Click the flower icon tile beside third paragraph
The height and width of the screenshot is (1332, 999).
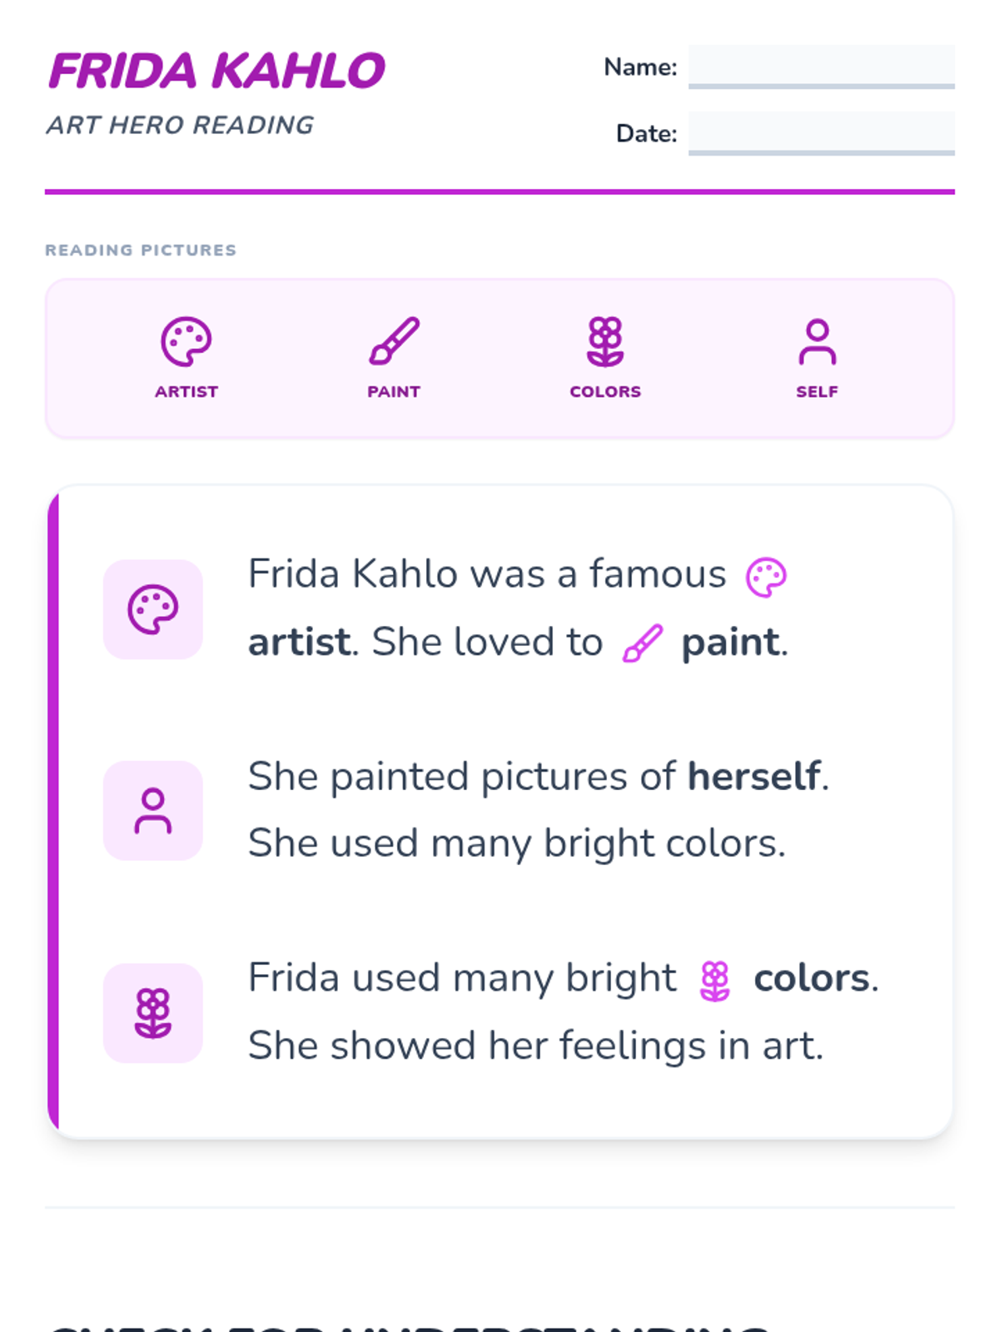[x=153, y=1013]
